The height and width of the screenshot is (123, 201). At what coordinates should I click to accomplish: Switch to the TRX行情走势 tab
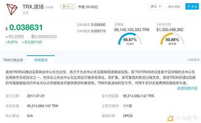[x=13, y=60]
